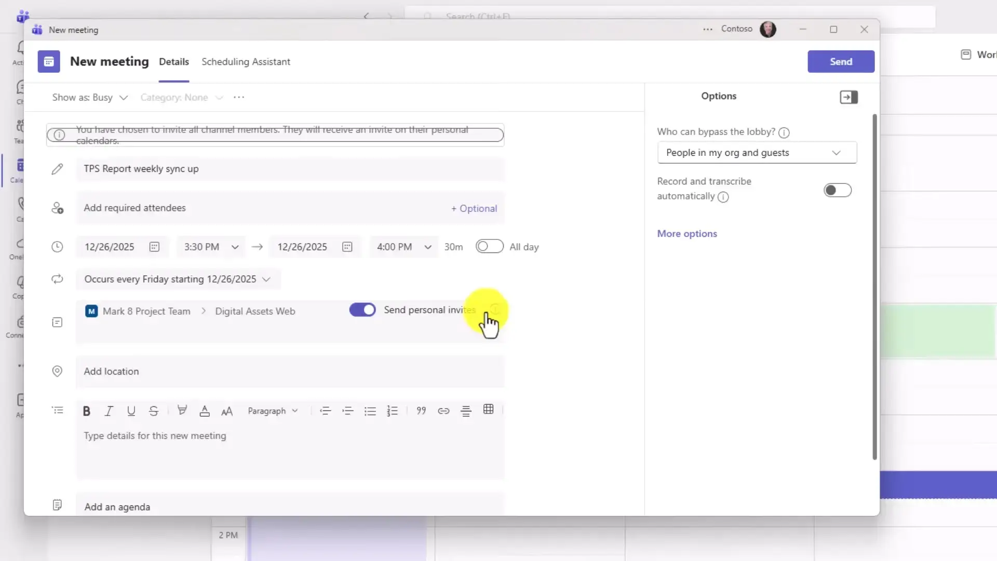997x561 pixels.
Task: Click the calendar icon beside New meeting
Action: [x=49, y=62]
